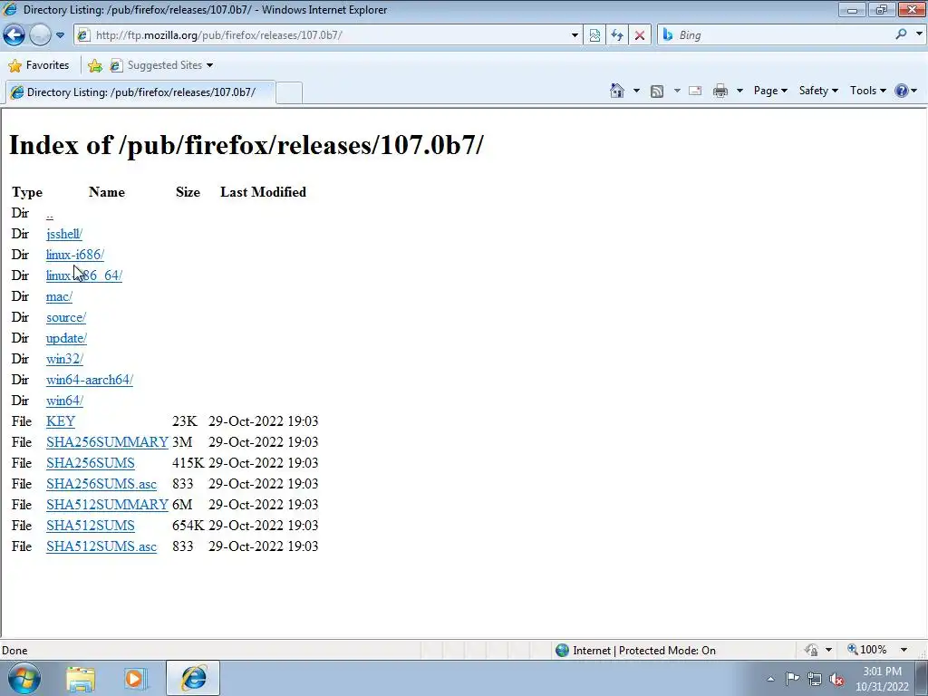The height and width of the screenshot is (696, 928).
Task: Open a blank new tab
Action: [x=289, y=93]
